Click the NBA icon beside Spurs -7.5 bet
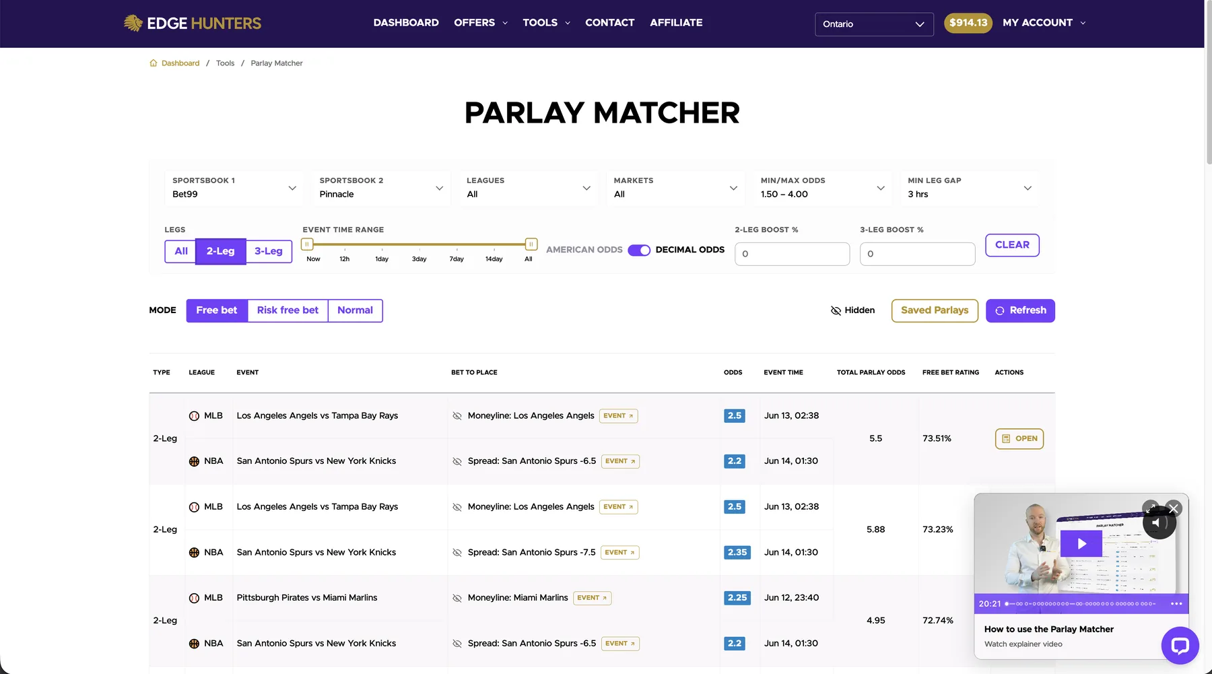1212x674 pixels. click(194, 553)
